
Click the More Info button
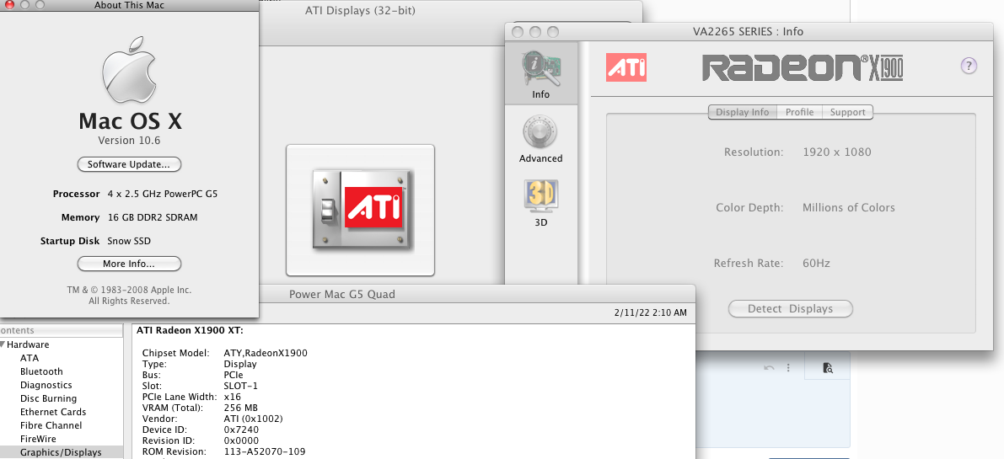[x=129, y=264]
